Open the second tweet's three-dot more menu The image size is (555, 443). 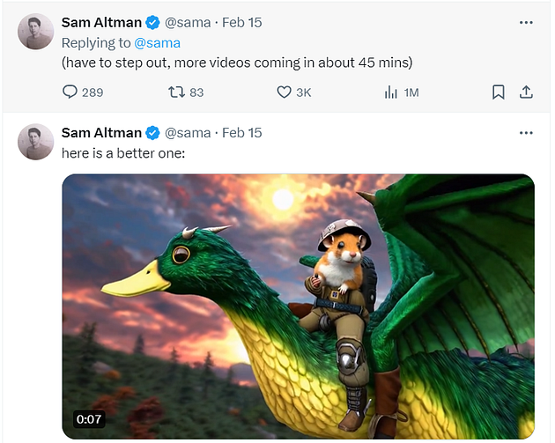(x=526, y=133)
